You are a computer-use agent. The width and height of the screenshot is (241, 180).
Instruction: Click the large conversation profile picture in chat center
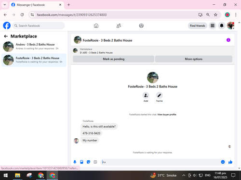tap(153, 77)
